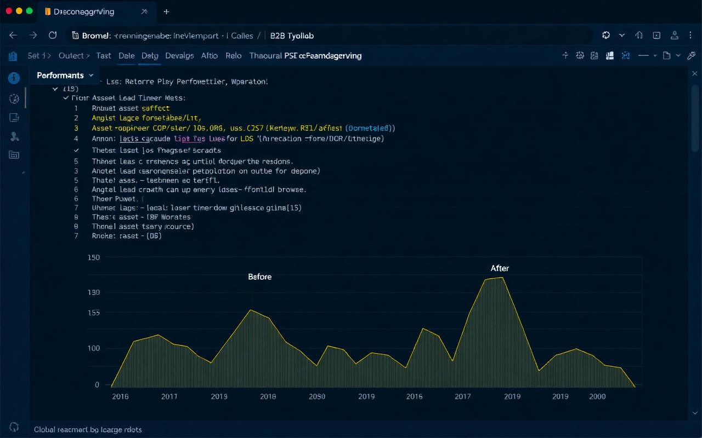Click the gear settings icon in devtools toolbar
The height and width of the screenshot is (438, 702).
click(x=580, y=55)
